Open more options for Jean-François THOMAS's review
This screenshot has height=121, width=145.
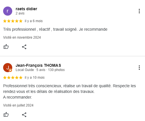[x=139, y=68]
